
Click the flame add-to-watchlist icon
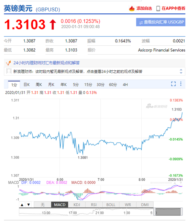132,9
